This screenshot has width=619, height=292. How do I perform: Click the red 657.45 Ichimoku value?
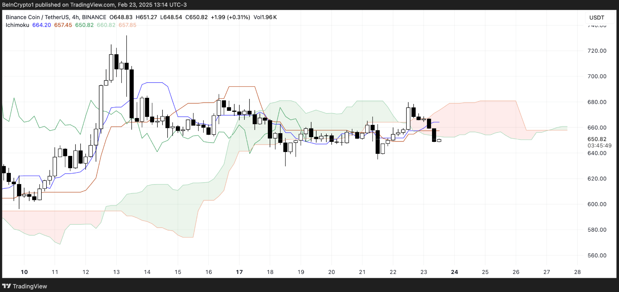click(x=63, y=25)
